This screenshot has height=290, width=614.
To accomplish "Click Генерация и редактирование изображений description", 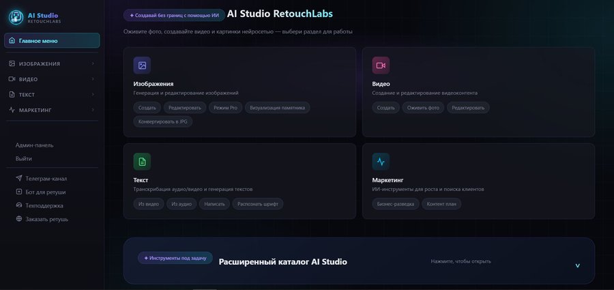I will click(186, 93).
